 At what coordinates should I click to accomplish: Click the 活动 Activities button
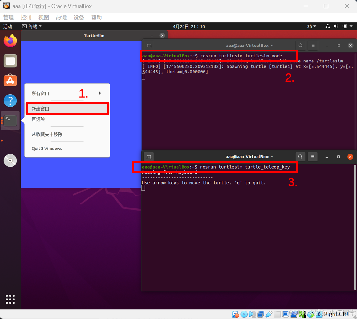pyautogui.click(x=8, y=26)
